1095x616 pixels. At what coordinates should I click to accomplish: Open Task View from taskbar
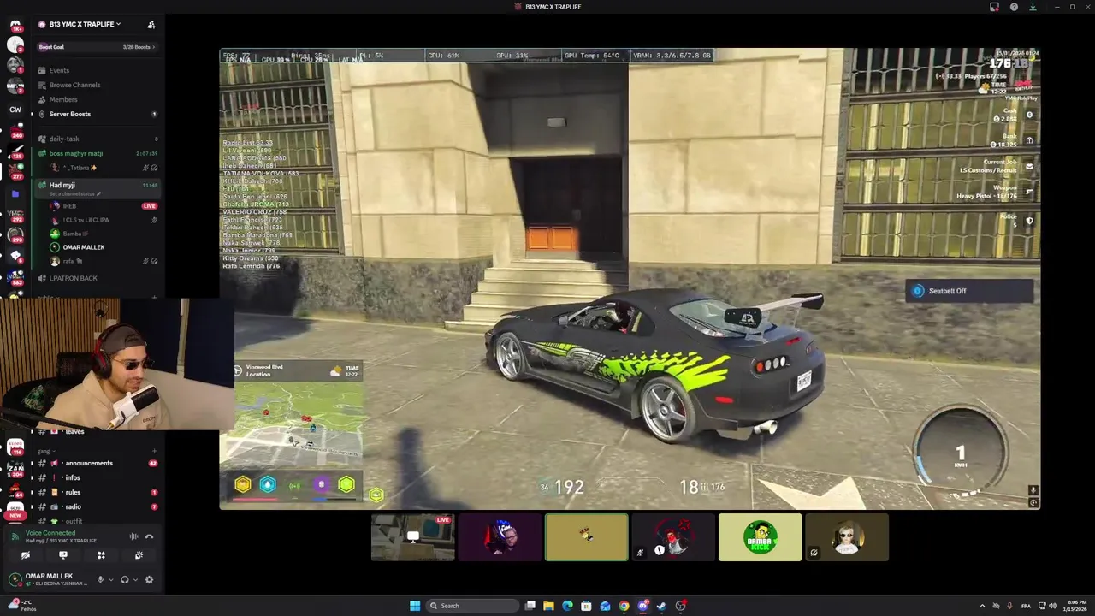[x=530, y=606]
